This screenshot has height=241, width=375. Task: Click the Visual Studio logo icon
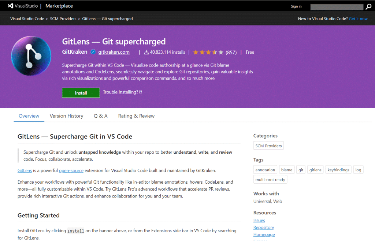coord(11,6)
